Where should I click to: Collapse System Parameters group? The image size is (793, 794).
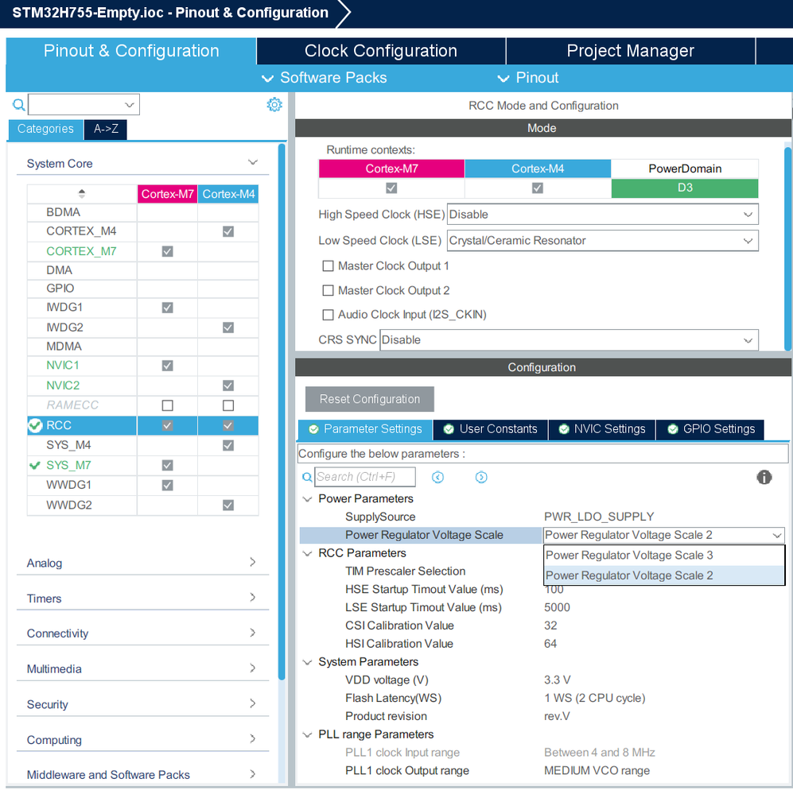coord(307,662)
